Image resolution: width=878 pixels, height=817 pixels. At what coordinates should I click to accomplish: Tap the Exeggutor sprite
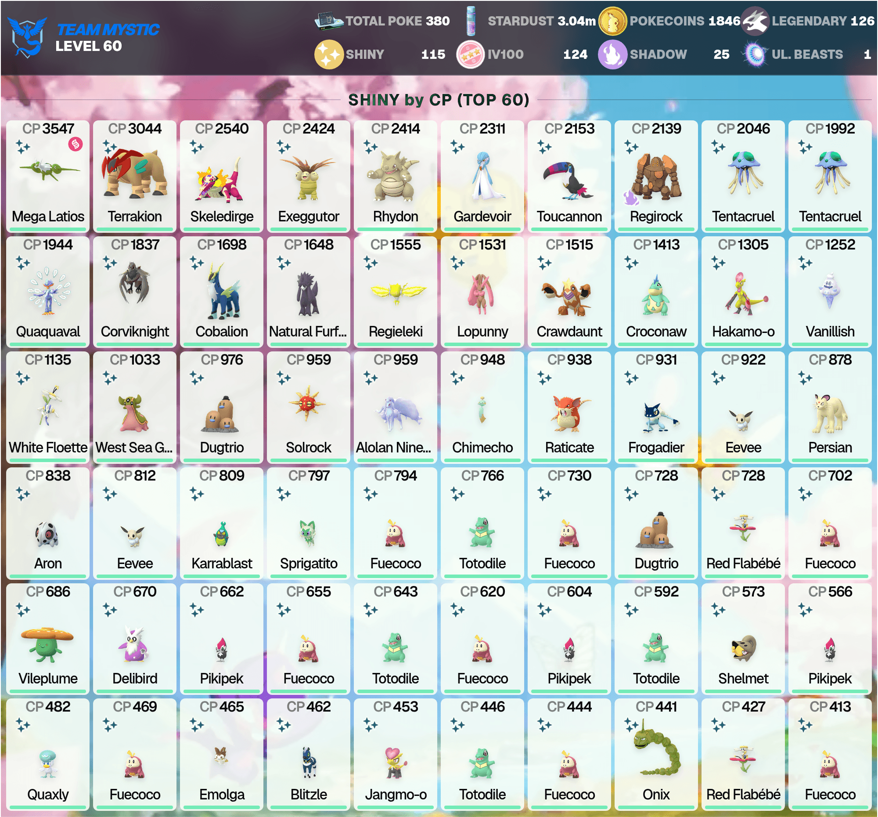click(x=309, y=179)
